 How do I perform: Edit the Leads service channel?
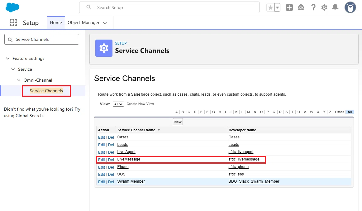101,145
